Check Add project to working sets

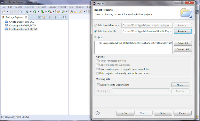tap(98, 85)
